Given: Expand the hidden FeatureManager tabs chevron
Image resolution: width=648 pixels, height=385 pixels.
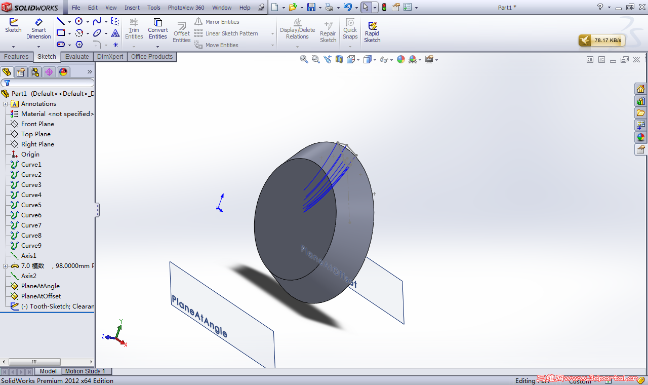Looking at the screenshot, I should (x=90, y=72).
